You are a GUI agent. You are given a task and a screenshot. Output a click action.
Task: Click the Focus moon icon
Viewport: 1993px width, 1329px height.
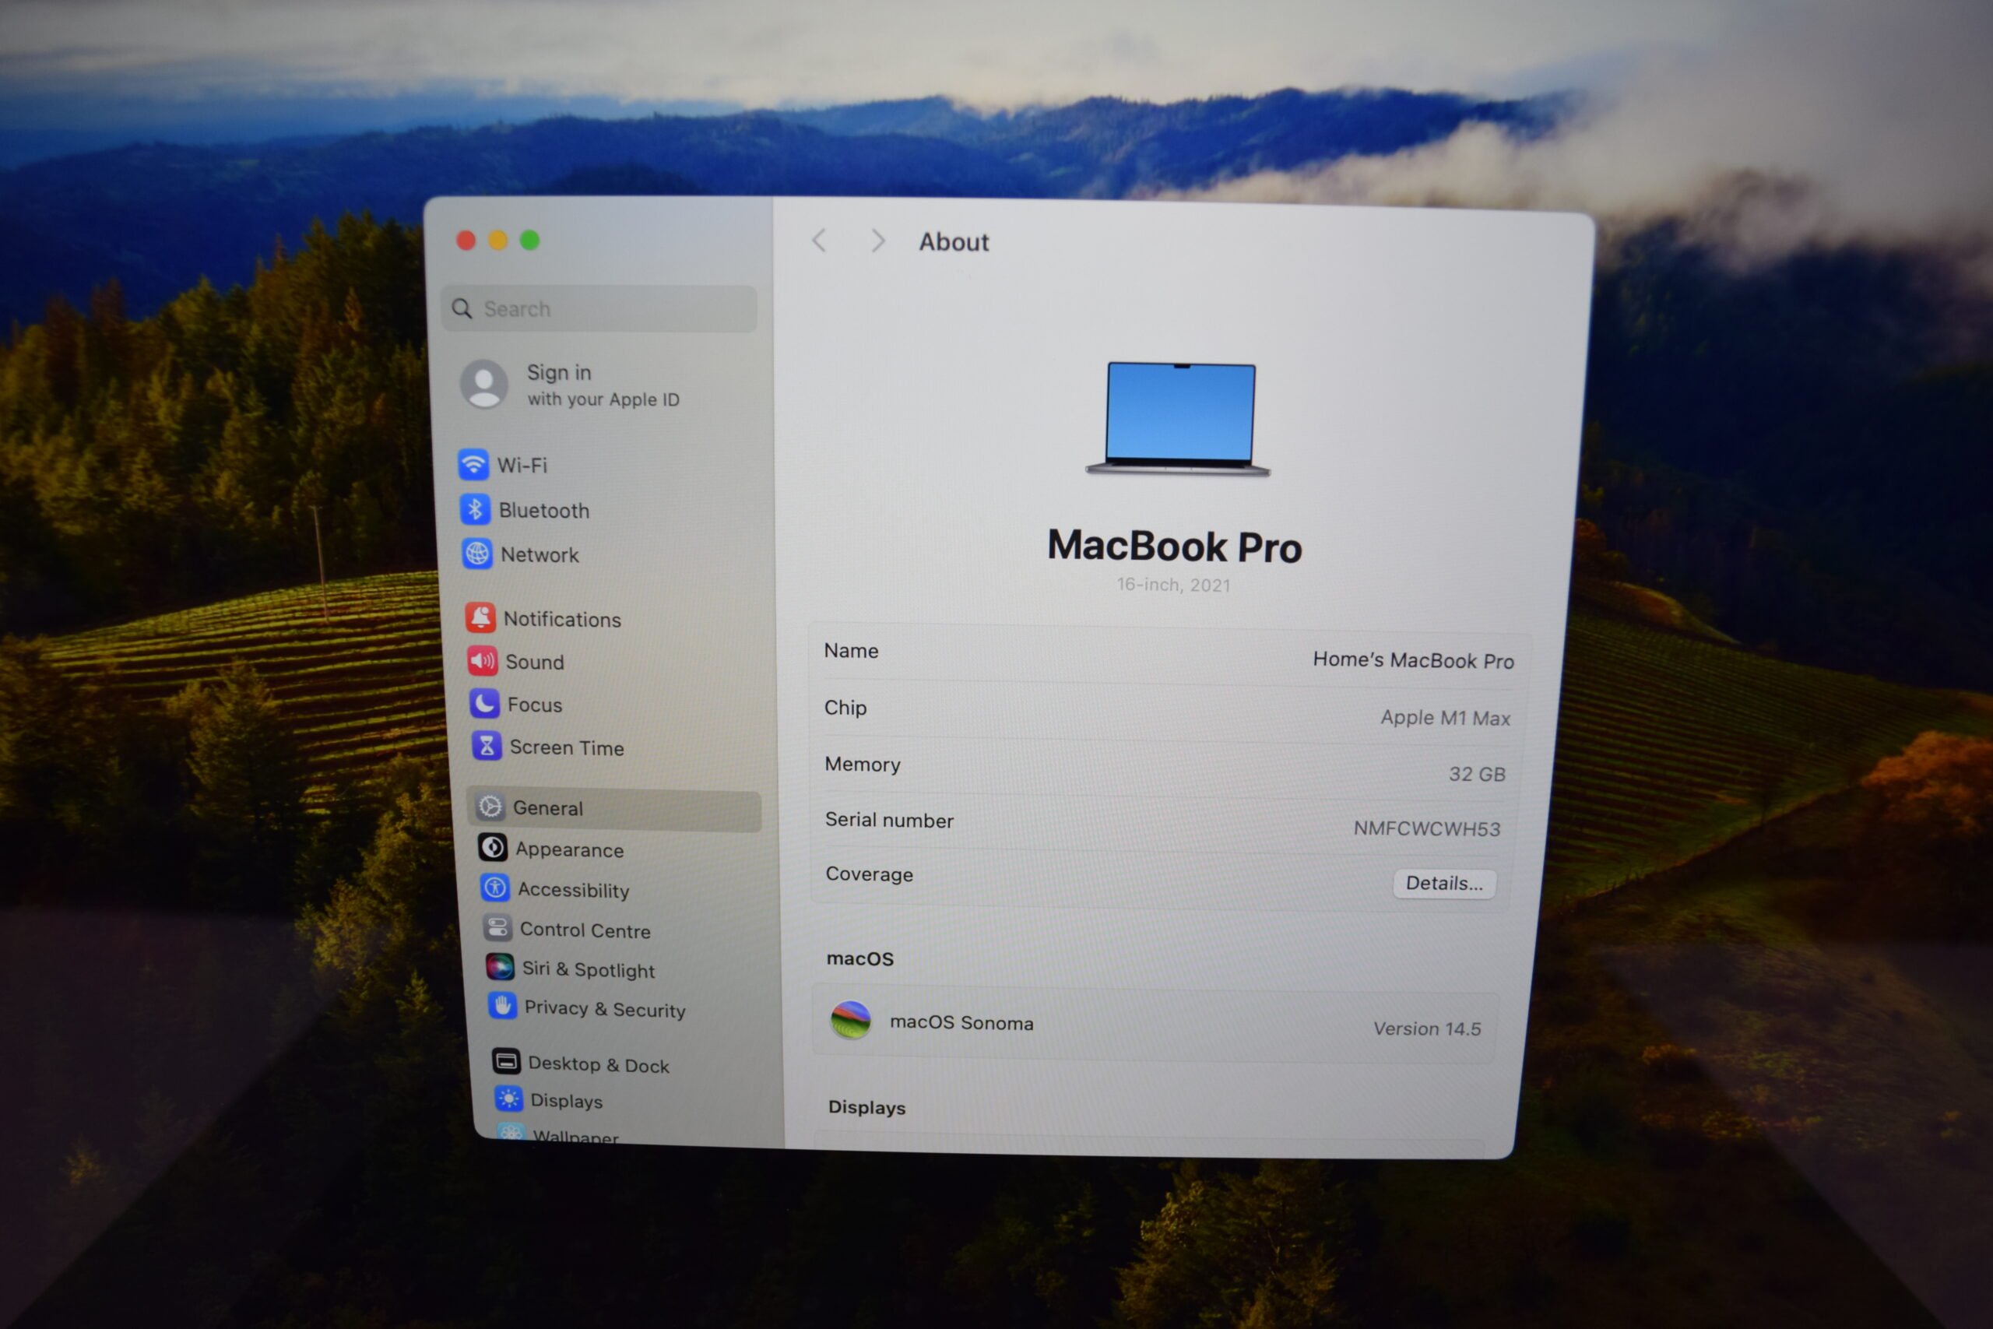[x=483, y=702]
